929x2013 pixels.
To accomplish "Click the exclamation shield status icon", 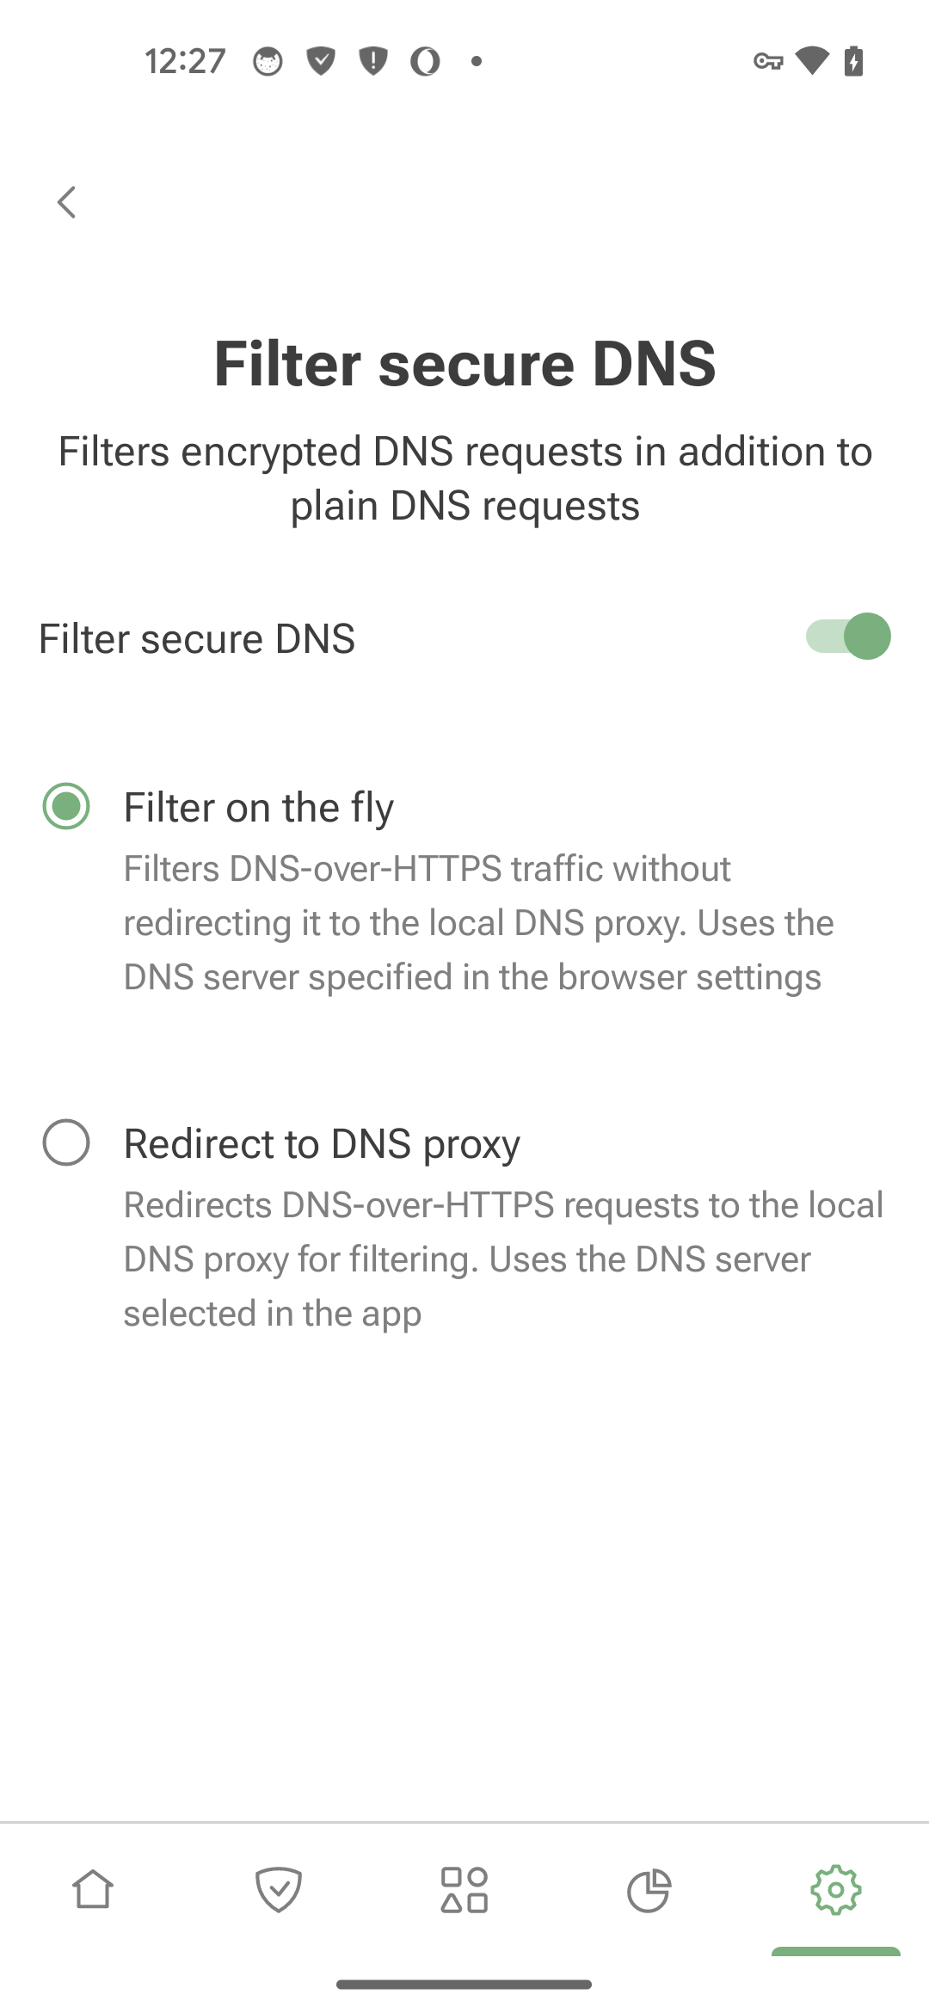I will click(372, 59).
